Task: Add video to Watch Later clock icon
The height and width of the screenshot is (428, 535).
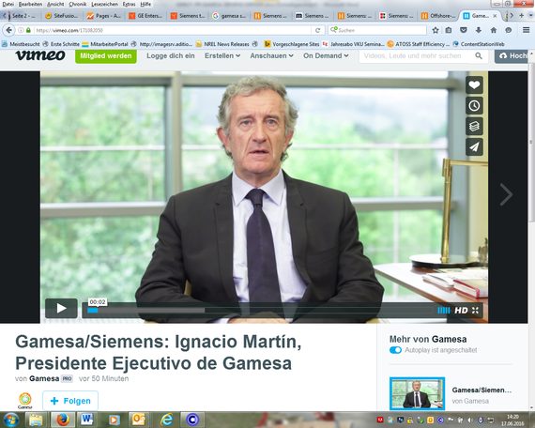Action: [474, 105]
